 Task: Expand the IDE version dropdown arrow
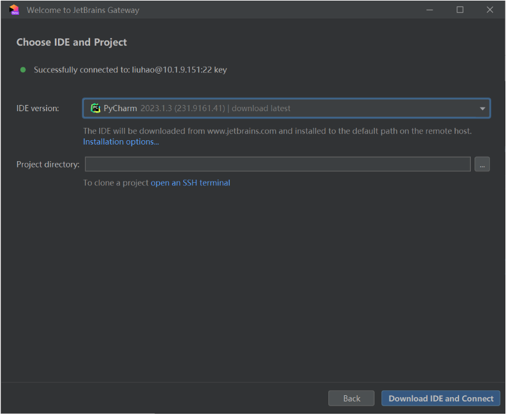[482, 109]
